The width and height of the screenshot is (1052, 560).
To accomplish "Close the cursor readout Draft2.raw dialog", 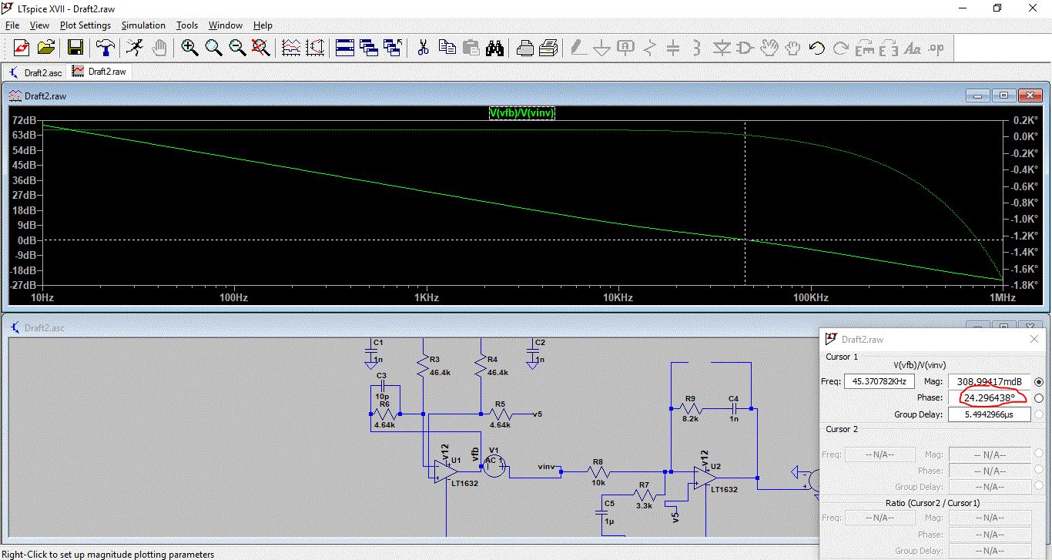I will coord(1034,339).
